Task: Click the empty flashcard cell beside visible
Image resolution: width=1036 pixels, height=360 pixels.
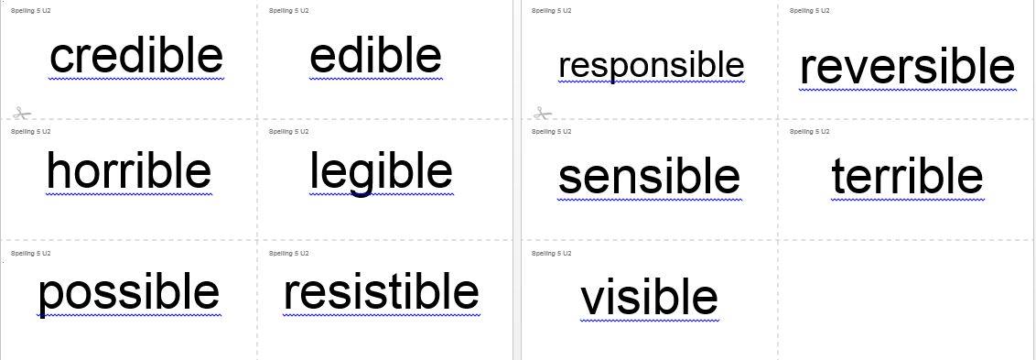Action: (906, 300)
